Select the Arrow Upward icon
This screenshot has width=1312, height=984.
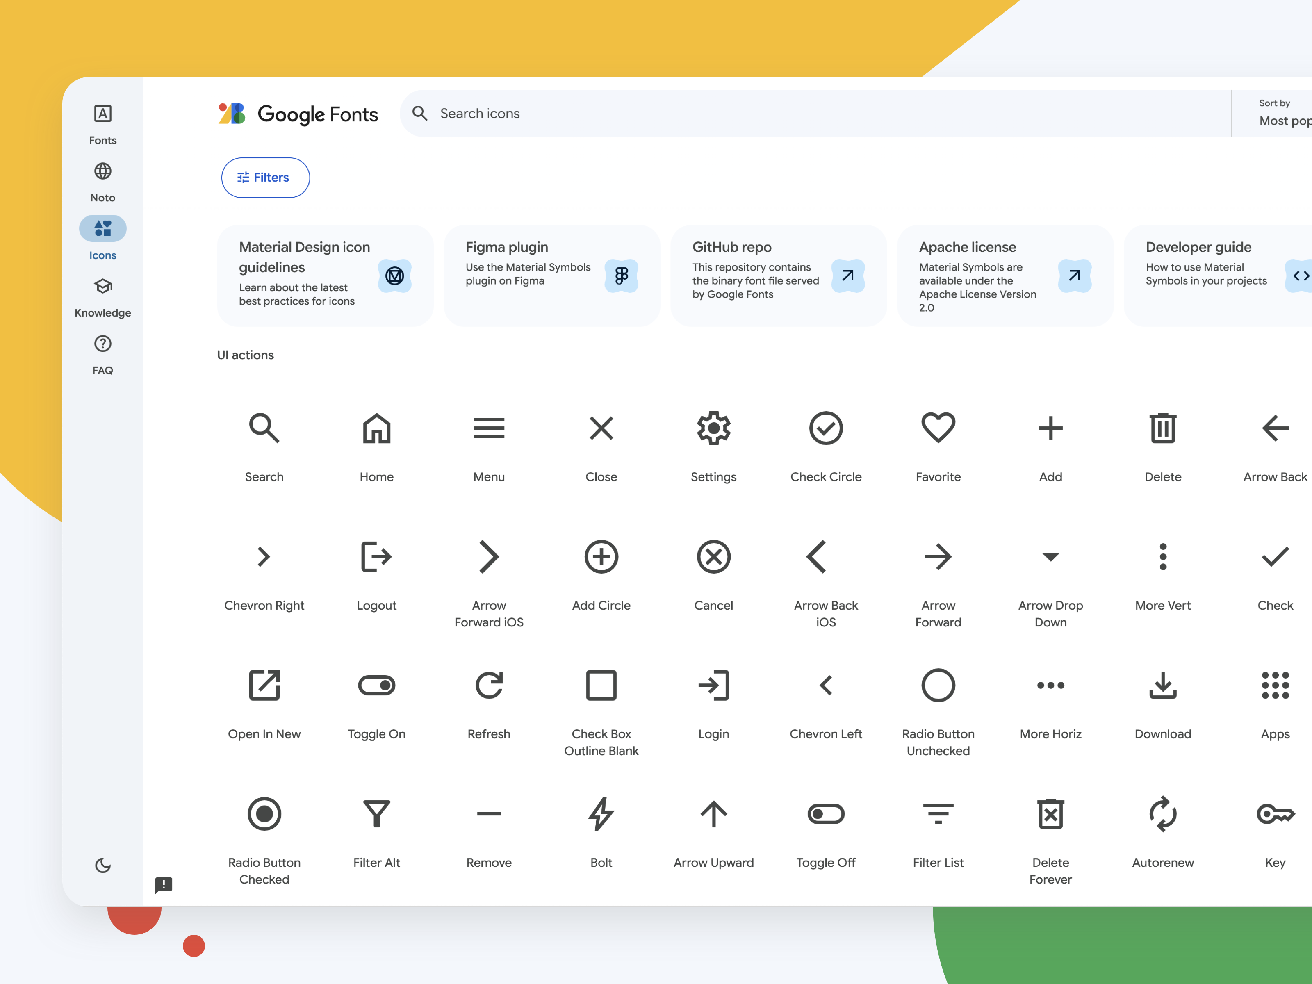coord(713,814)
